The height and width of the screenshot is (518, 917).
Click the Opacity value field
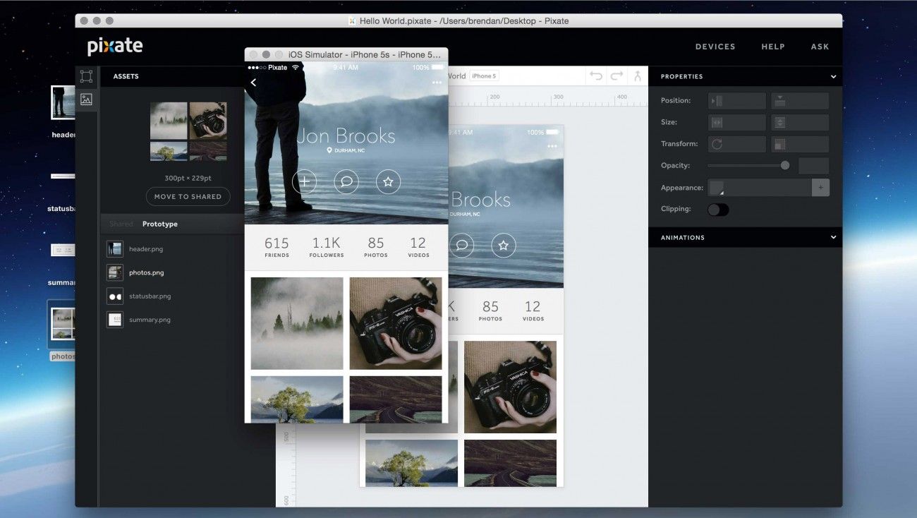click(x=813, y=166)
